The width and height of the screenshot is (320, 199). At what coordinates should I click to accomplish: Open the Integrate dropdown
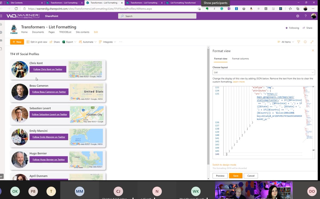click(107, 42)
